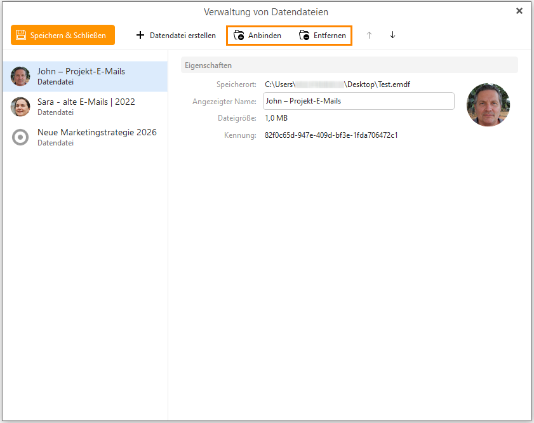534x423 pixels.
Task: Select the John – Projekt-E-Mails list entry
Action: coord(81,72)
